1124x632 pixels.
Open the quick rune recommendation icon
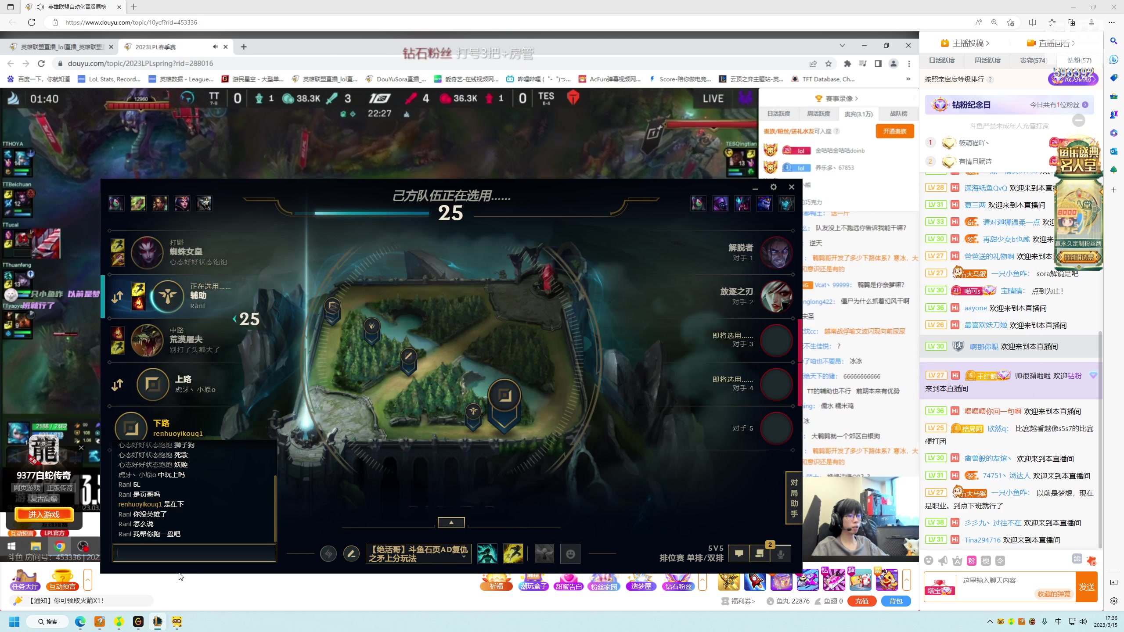328,554
